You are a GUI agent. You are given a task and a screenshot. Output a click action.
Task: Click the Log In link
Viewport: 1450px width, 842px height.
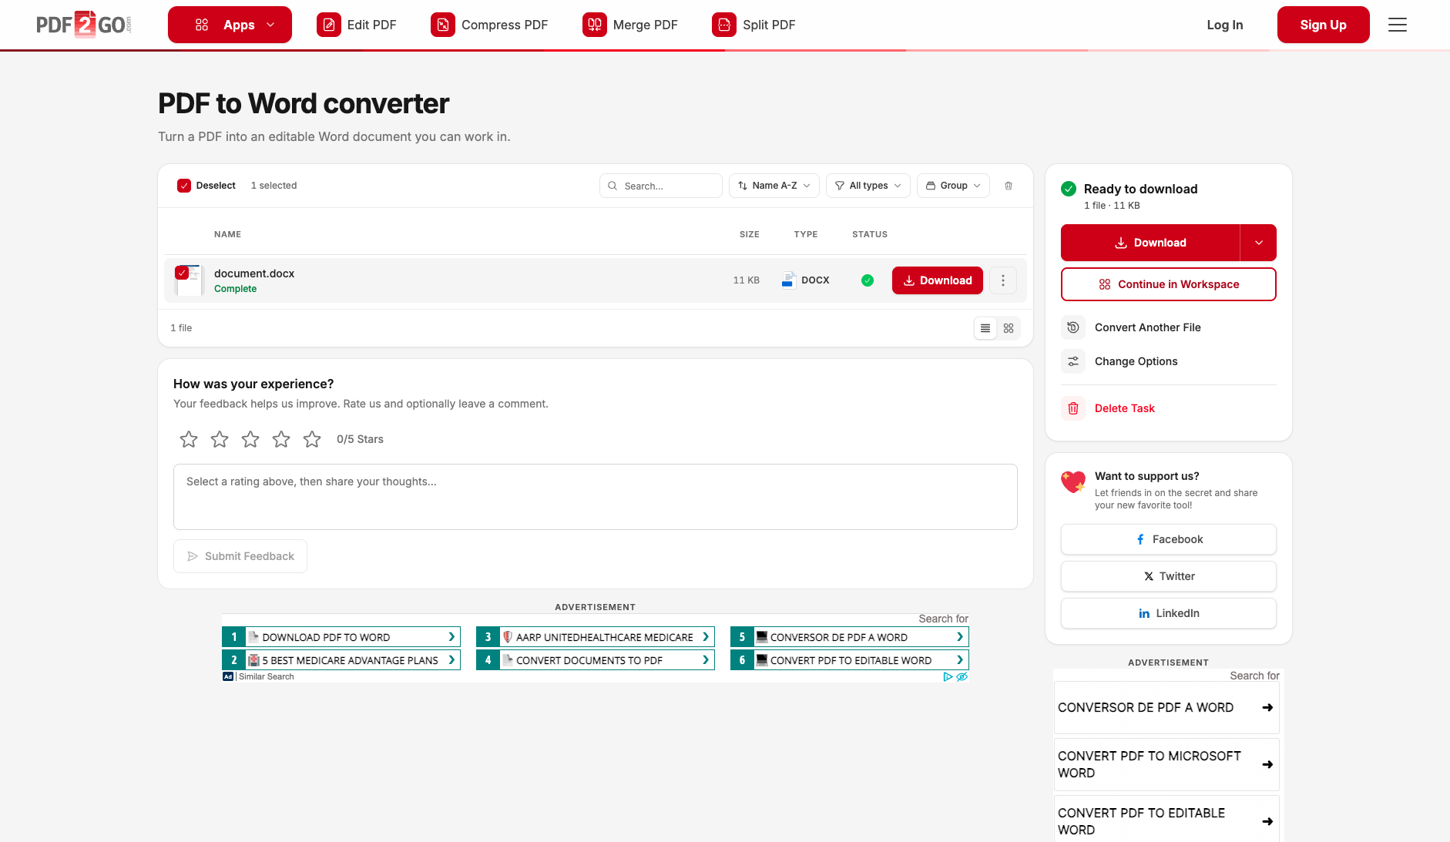coord(1225,25)
